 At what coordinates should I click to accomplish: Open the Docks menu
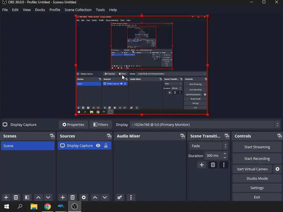[x=40, y=10]
